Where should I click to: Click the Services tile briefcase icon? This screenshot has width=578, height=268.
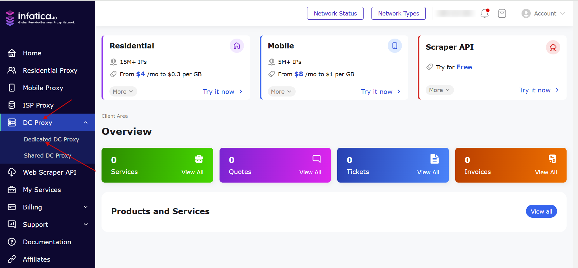click(x=199, y=159)
